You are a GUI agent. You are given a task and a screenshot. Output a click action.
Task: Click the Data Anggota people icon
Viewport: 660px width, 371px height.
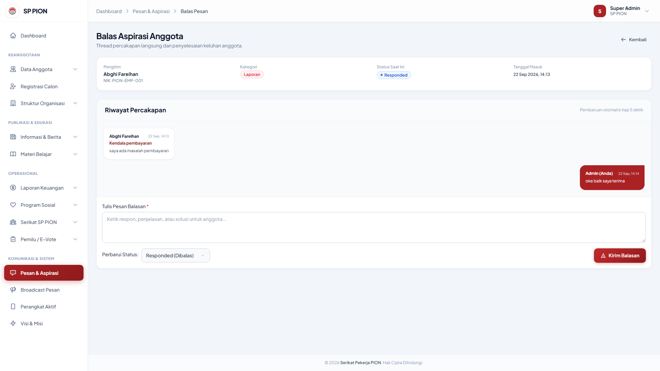13,69
